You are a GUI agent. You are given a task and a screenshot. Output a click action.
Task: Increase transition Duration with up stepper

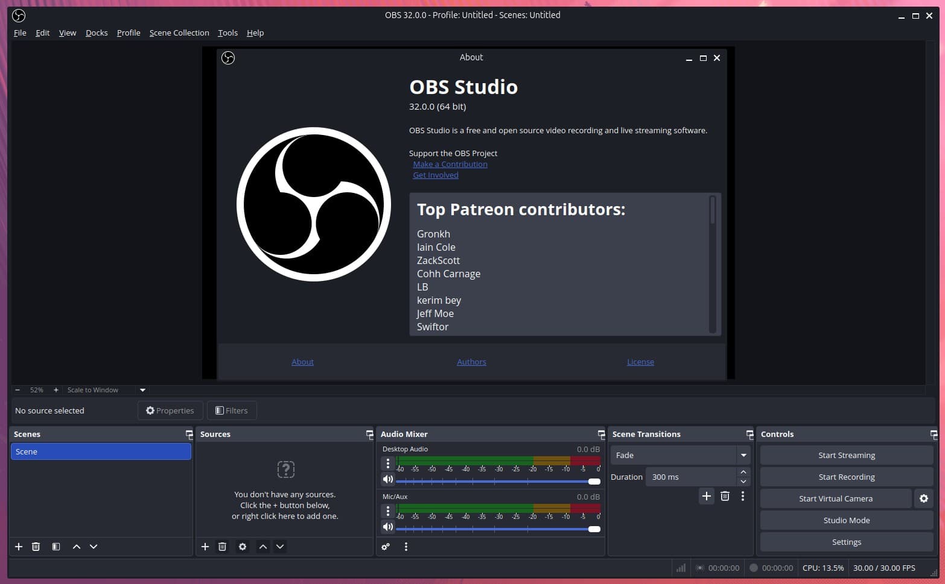pyautogui.click(x=743, y=473)
